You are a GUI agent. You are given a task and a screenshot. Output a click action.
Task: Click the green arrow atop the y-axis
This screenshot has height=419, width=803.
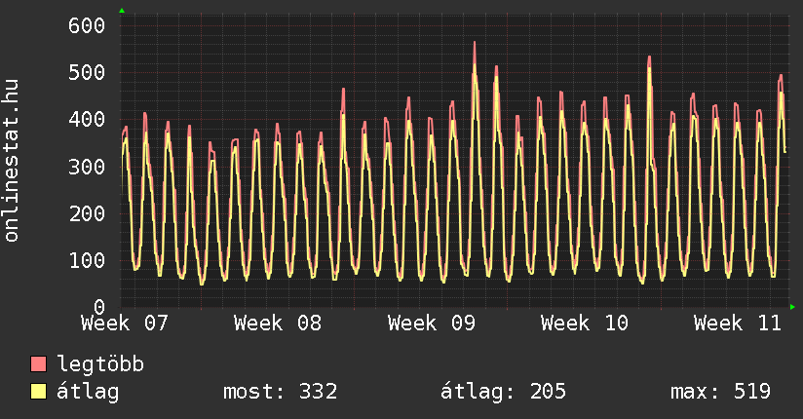point(122,11)
